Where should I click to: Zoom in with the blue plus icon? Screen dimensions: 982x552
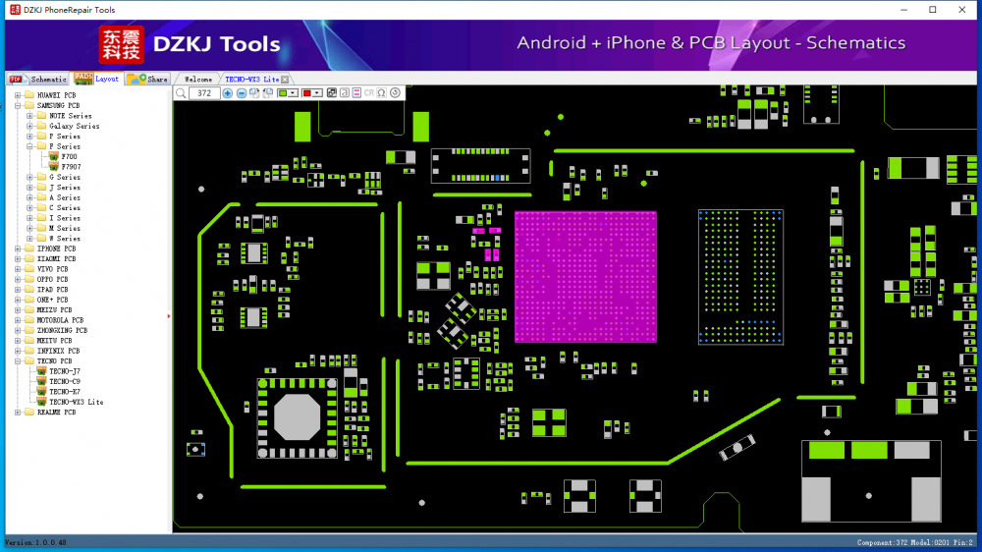[x=228, y=93]
